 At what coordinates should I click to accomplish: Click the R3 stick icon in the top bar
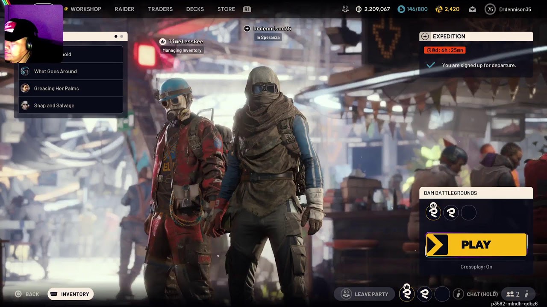(345, 9)
